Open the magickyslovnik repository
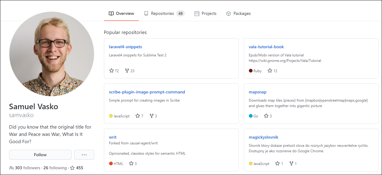Screen dimensions: 382x175 [263, 137]
